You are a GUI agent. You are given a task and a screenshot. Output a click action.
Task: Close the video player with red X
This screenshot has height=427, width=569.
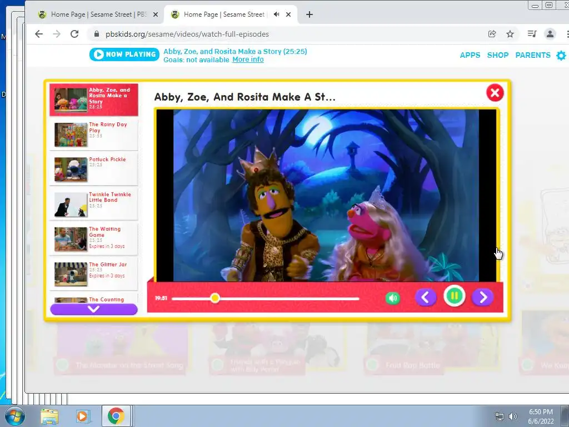click(495, 93)
